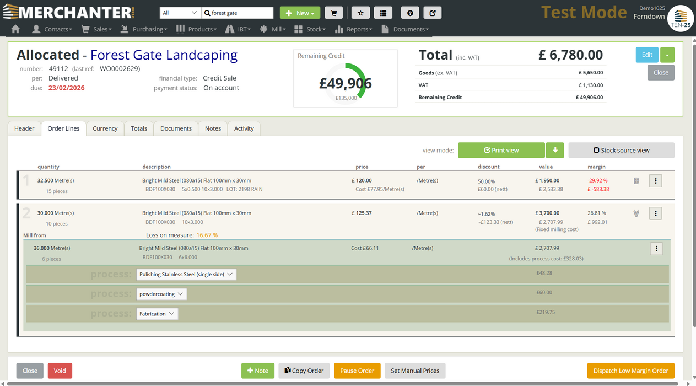Viewport: 696px width, 386px height.
Task: Click the Merchanter logo
Action: click(68, 13)
